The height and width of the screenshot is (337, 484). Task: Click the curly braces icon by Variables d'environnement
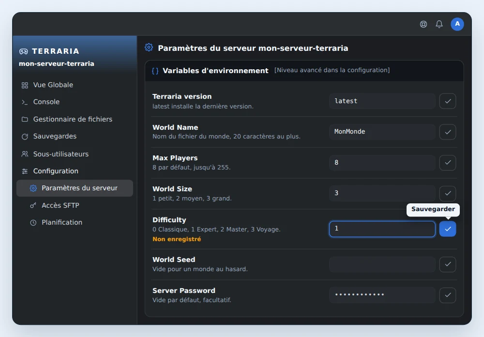coord(155,71)
